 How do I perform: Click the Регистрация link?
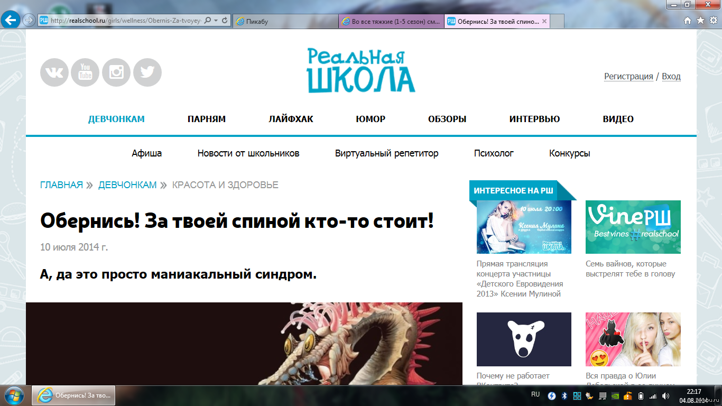628,76
